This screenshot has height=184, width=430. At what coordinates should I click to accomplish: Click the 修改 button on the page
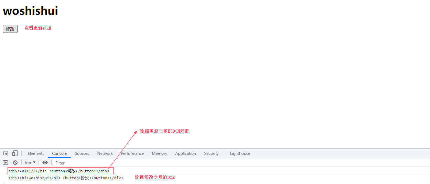(10, 29)
